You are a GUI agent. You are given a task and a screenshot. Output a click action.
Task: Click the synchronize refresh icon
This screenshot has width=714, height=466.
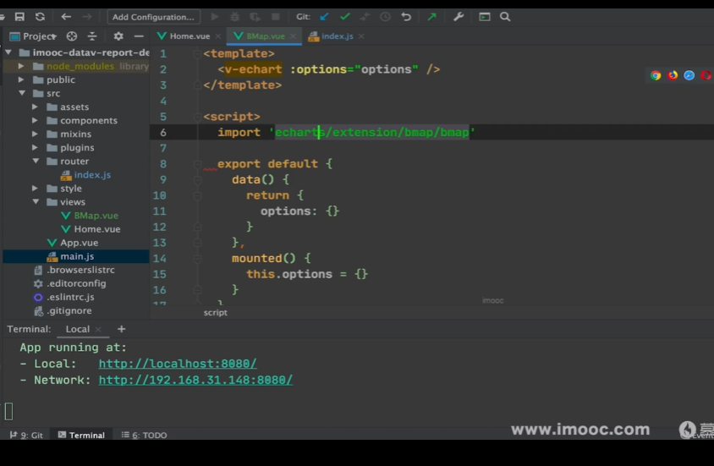(x=40, y=17)
